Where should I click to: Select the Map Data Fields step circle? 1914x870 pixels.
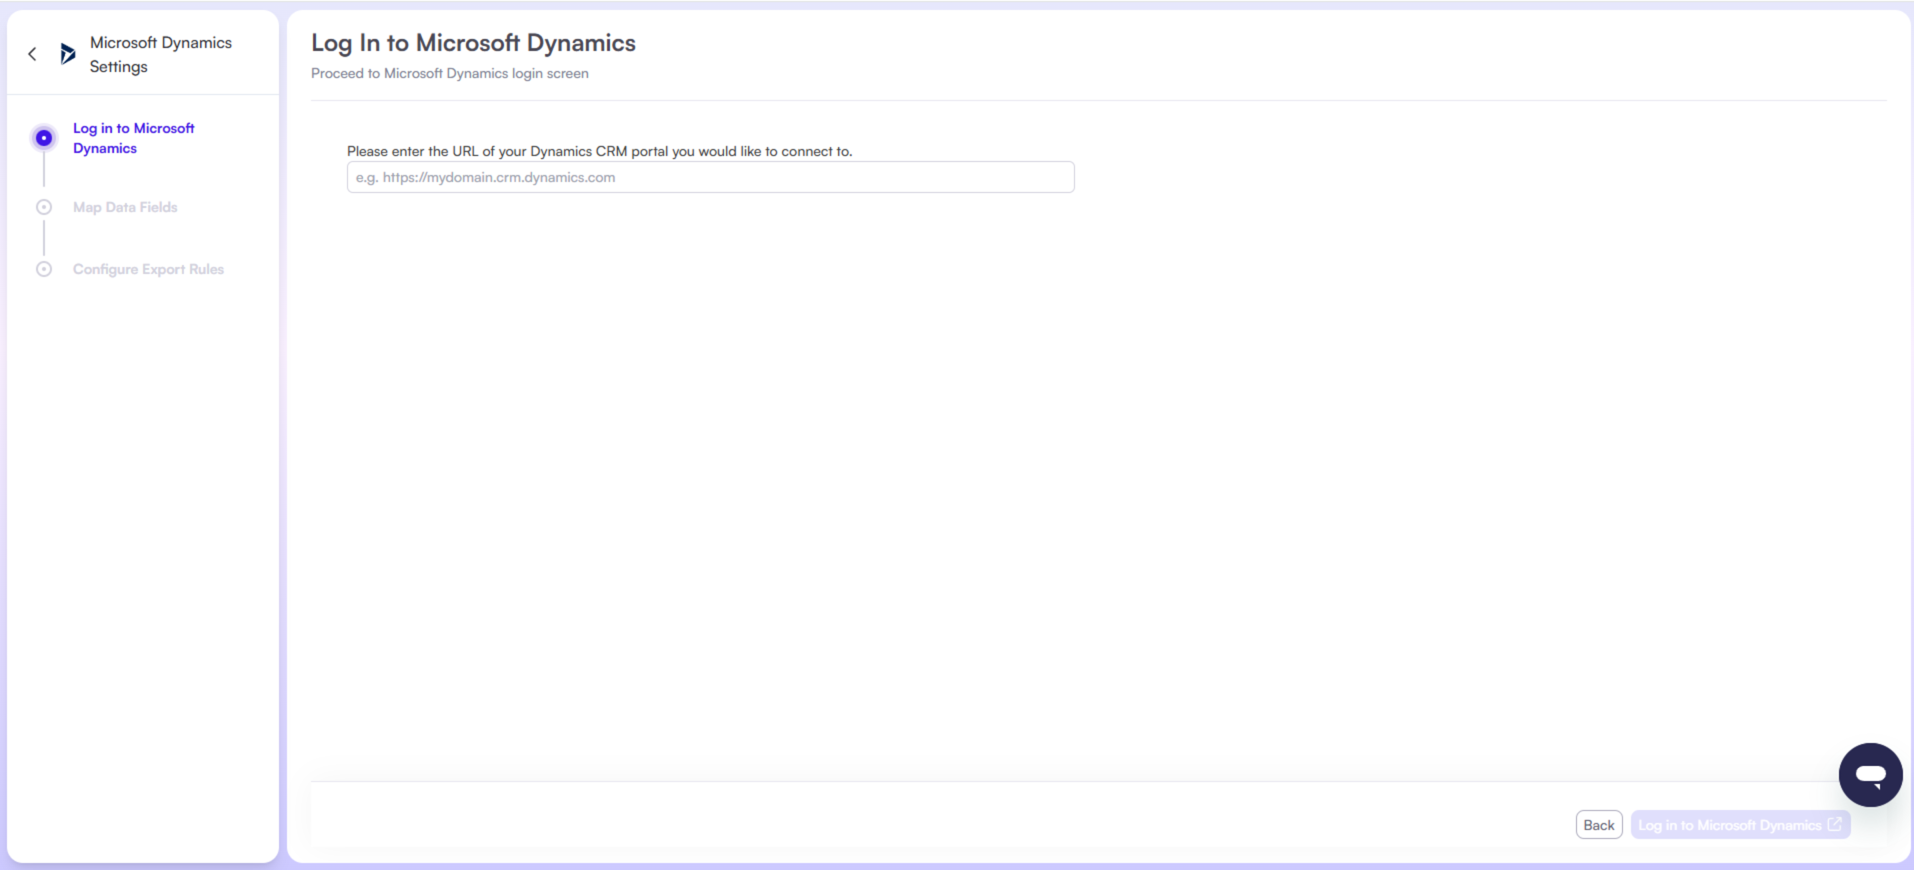pos(44,207)
